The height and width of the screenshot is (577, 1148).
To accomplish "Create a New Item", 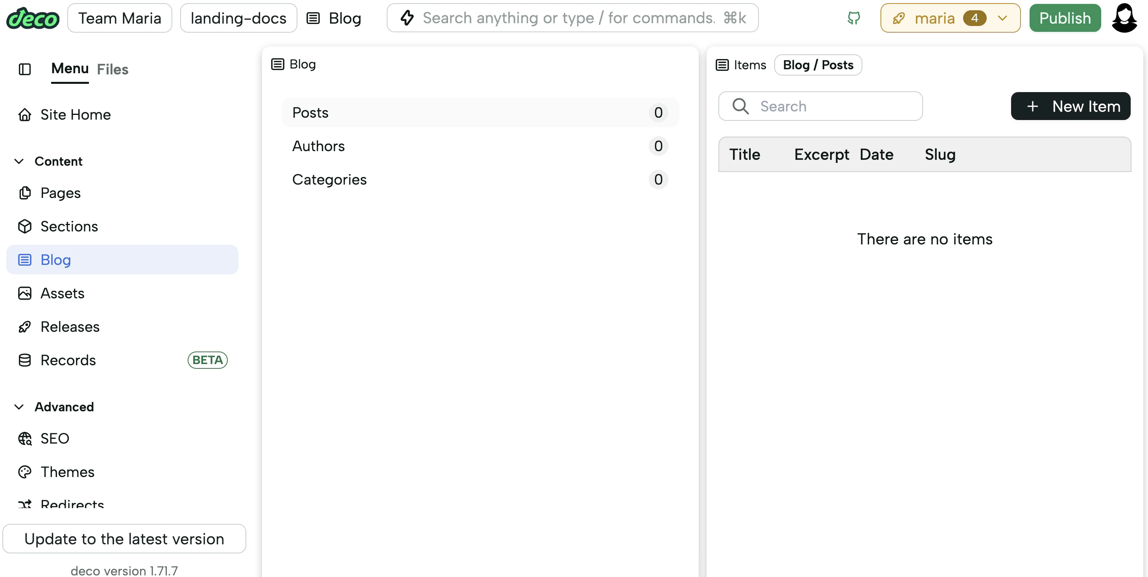I will pyautogui.click(x=1070, y=106).
